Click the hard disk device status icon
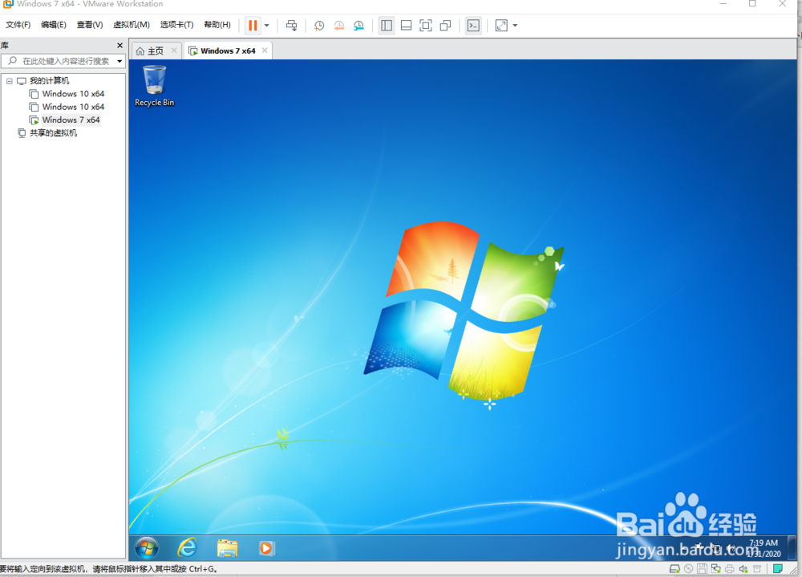The image size is (802, 577). coord(674,569)
